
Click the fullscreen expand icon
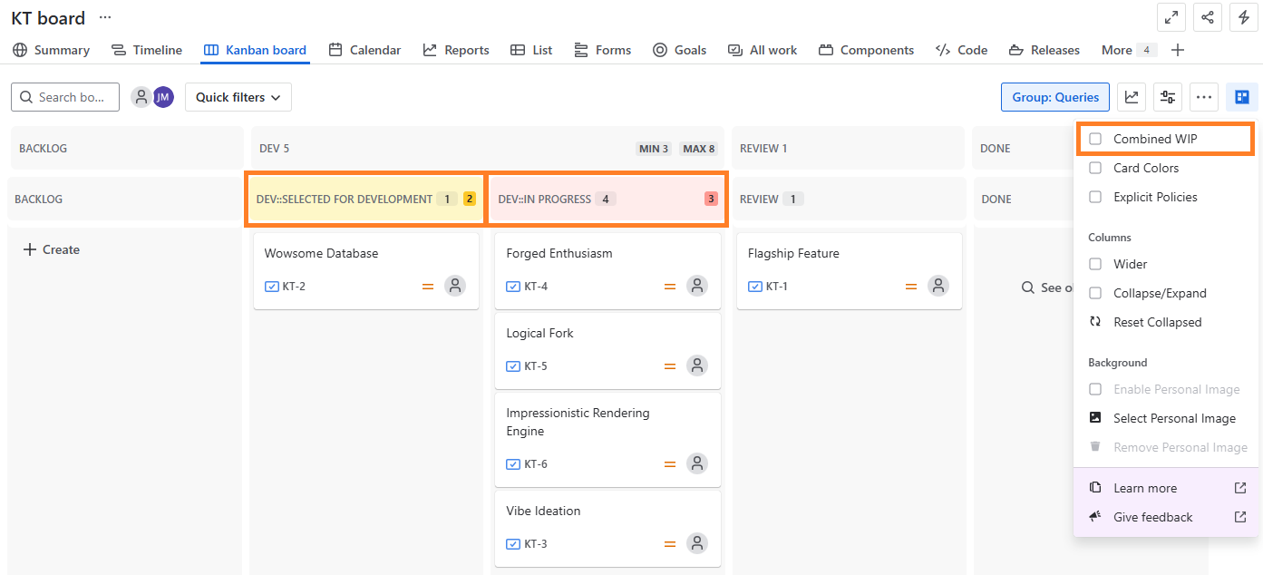1171,17
